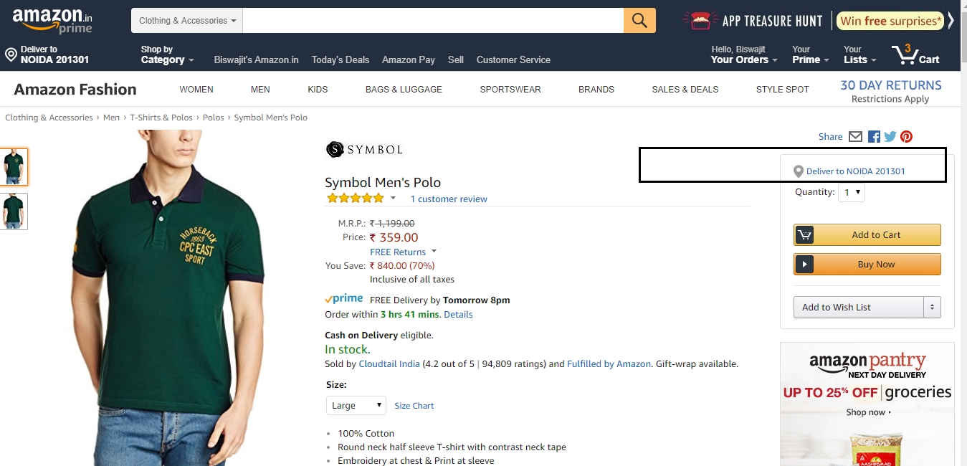The height and width of the screenshot is (466, 967).
Task: Share product on Facebook icon
Action: (x=874, y=136)
